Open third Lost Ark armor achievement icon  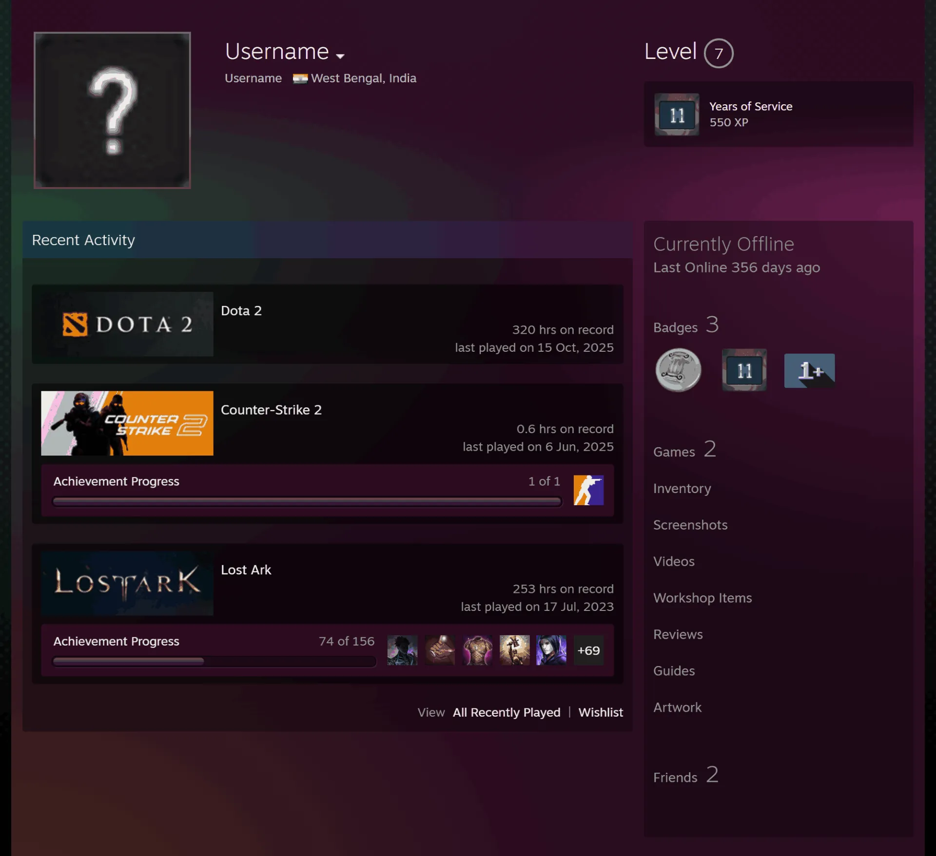pyautogui.click(x=477, y=650)
